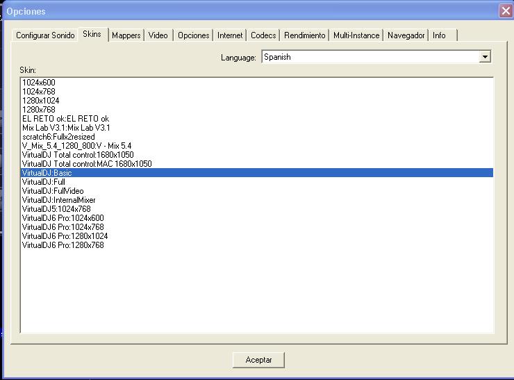Choose the VirtualDJ:FullVideo skin
Viewport: 514px width, 380px height.
[x=53, y=191]
